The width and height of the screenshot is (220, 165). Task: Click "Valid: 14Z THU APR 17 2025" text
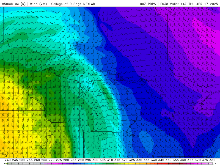[194, 4]
